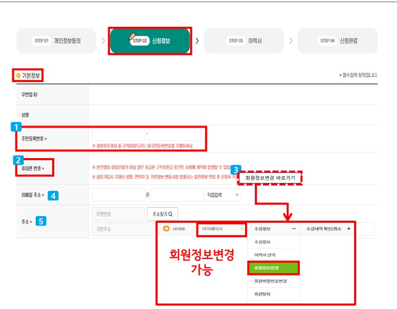Open the 마이페이지 menu
Viewport: 397px width, 309px height.
[221, 229]
